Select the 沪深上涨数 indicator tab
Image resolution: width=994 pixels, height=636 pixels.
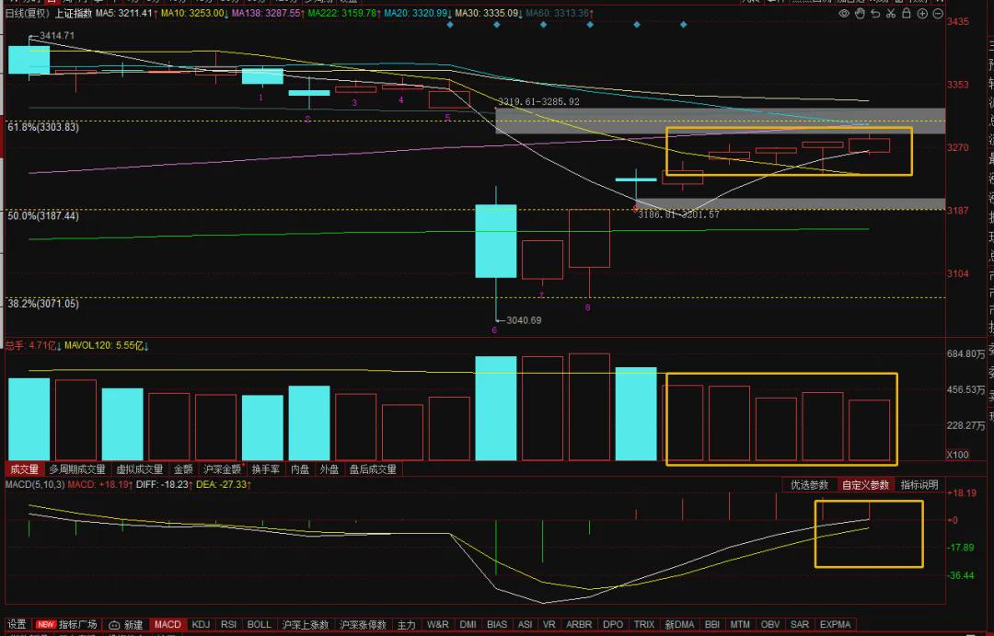(306, 625)
